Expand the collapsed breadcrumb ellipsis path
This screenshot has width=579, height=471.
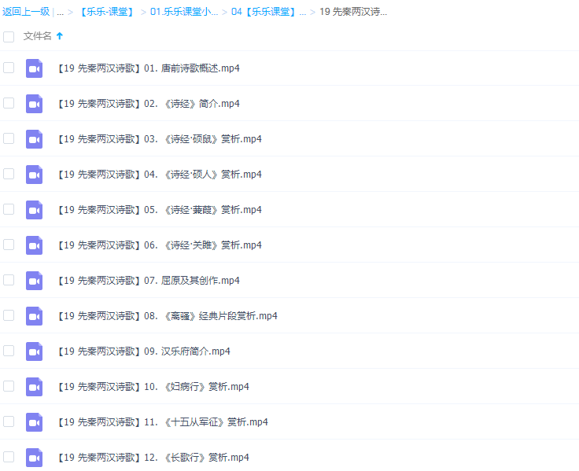pos(61,13)
